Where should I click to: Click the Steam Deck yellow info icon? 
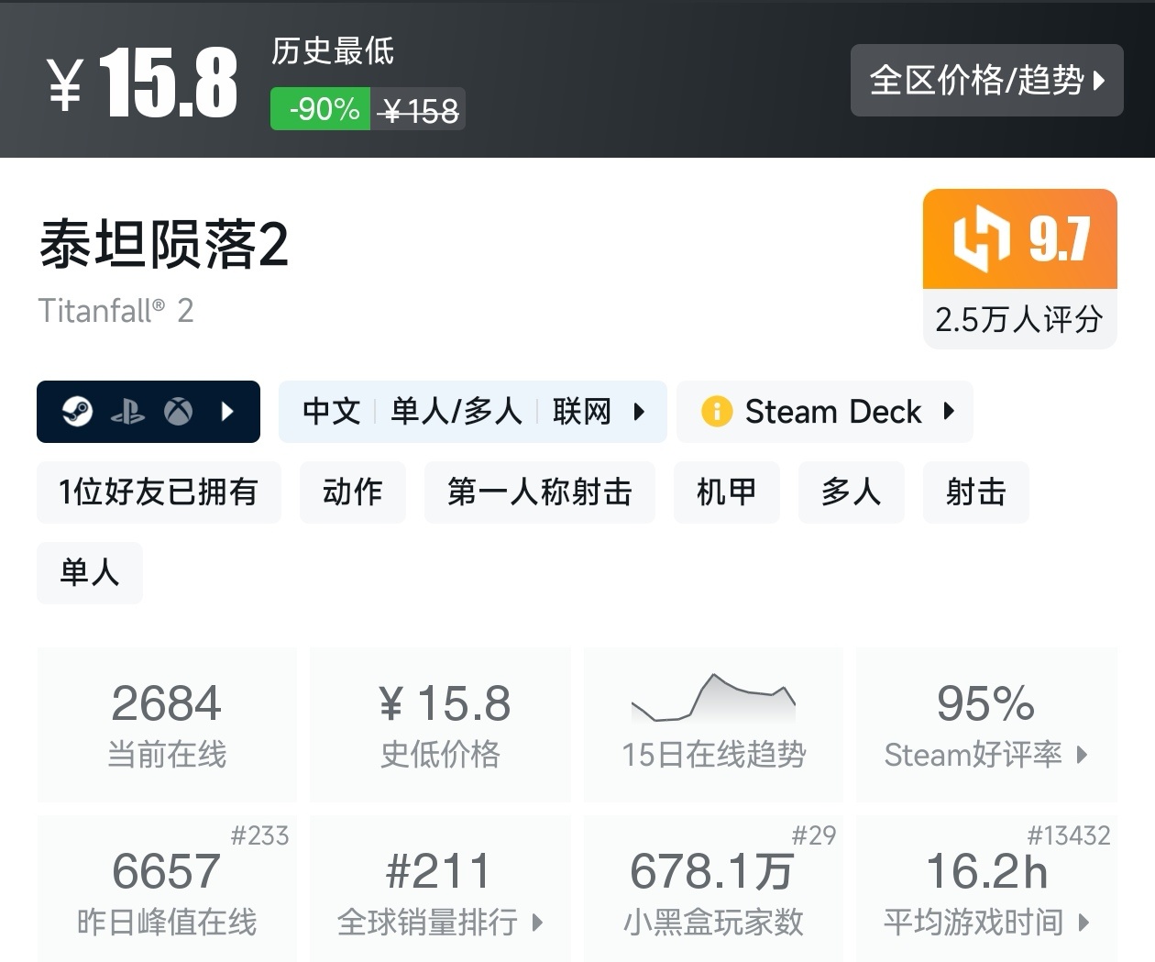click(x=716, y=412)
